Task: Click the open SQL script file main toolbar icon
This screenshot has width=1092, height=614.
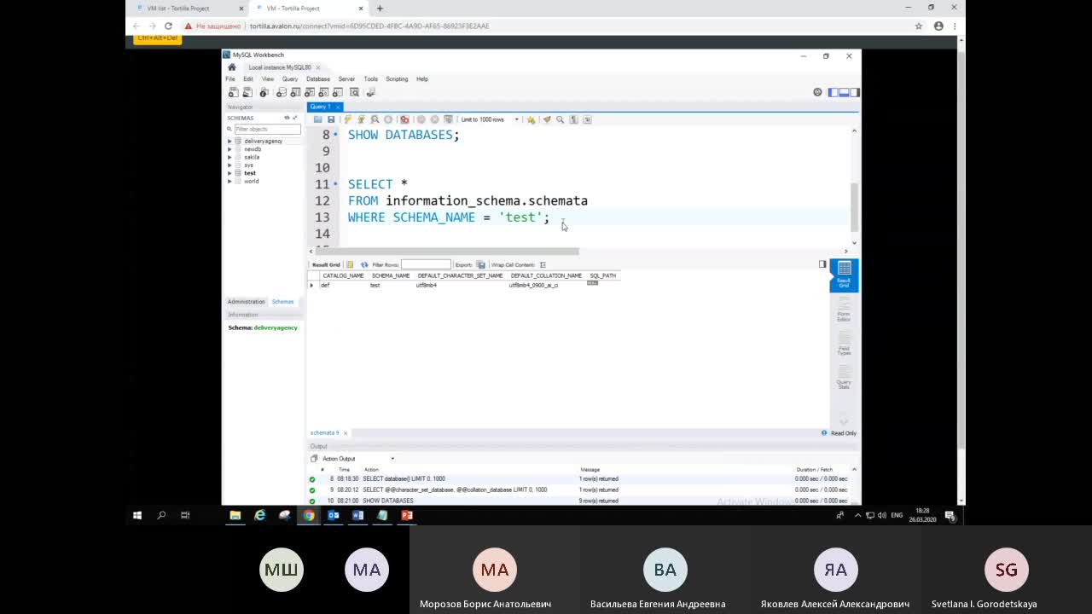Action: click(247, 92)
